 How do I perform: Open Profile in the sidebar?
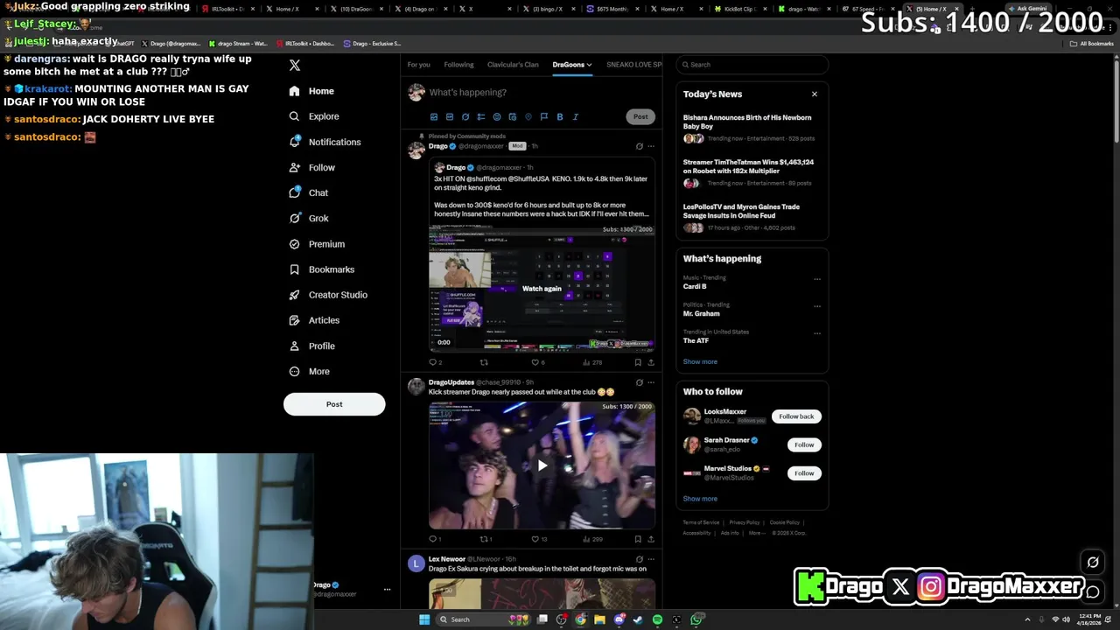point(312,346)
